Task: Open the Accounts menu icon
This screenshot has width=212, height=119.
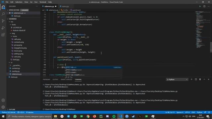Action: click(x=3, y=100)
